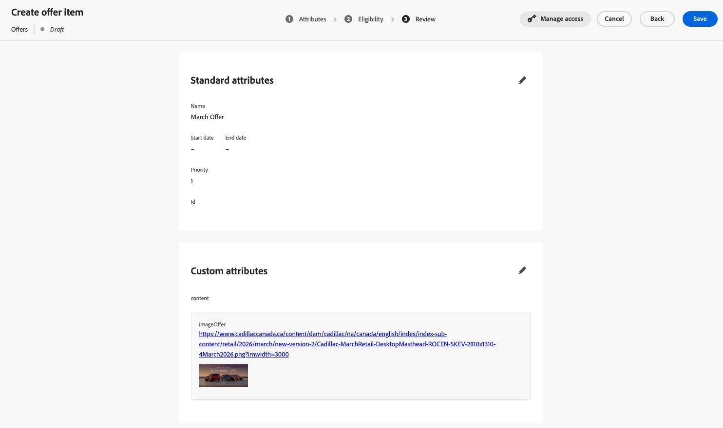The image size is (723, 428).
Task: Click the Create offer item title
Action: [x=47, y=12]
